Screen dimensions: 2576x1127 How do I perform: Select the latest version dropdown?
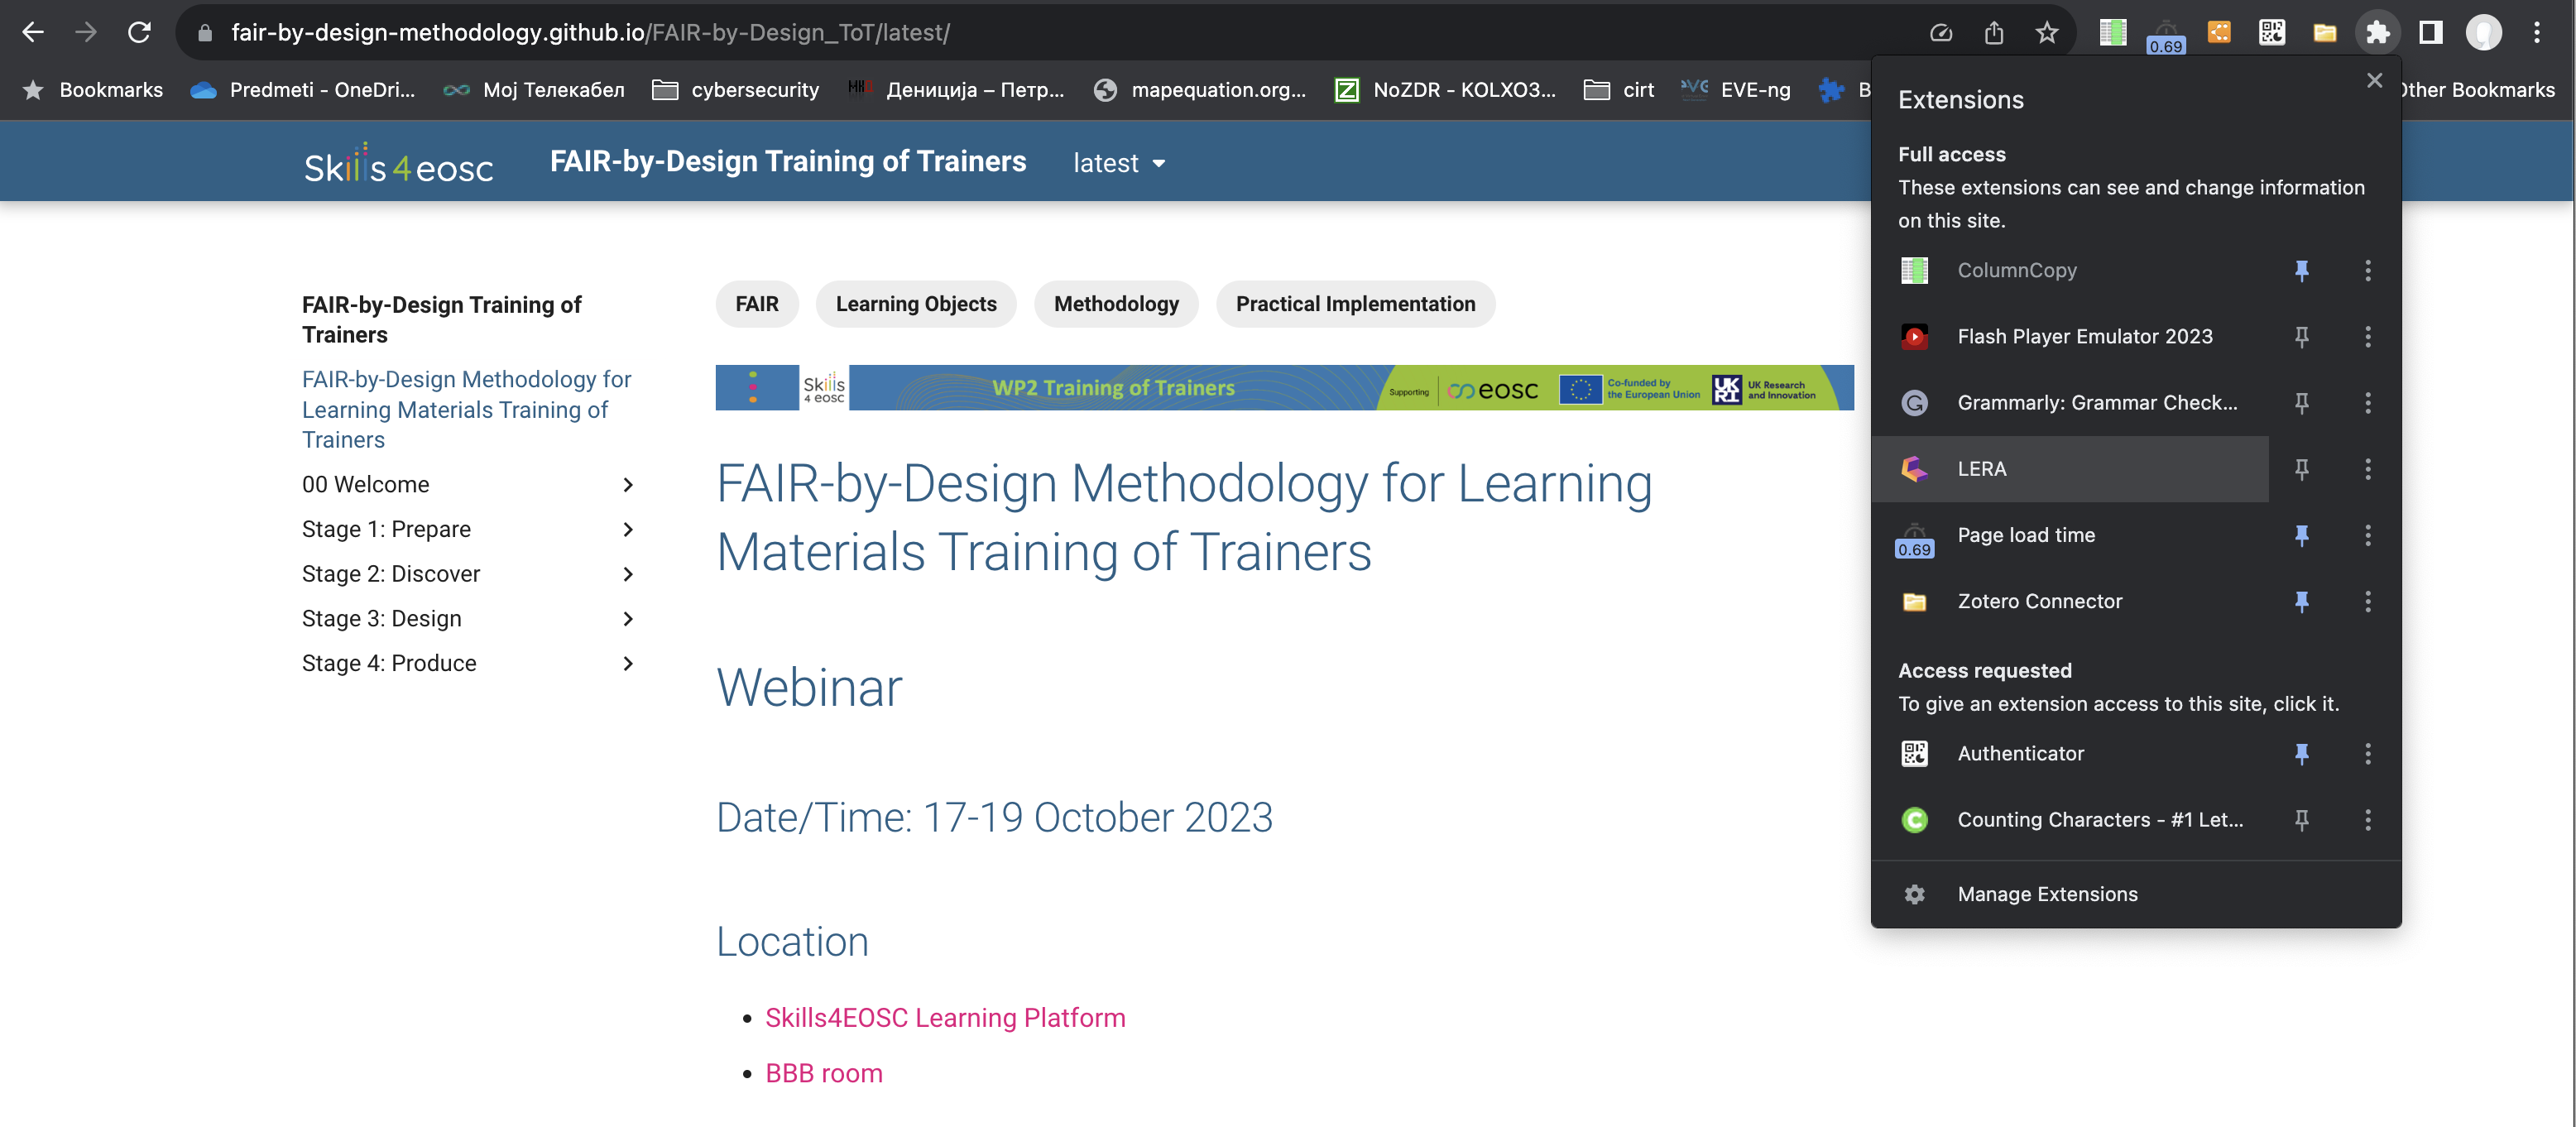(x=1120, y=161)
